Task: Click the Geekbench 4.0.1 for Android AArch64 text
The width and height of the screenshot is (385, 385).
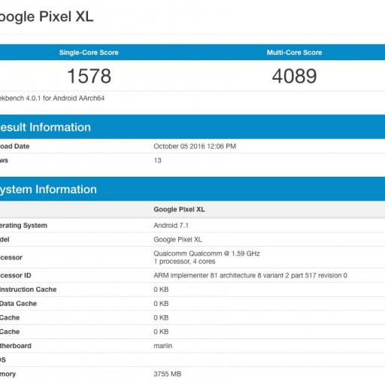Action: pos(52,99)
